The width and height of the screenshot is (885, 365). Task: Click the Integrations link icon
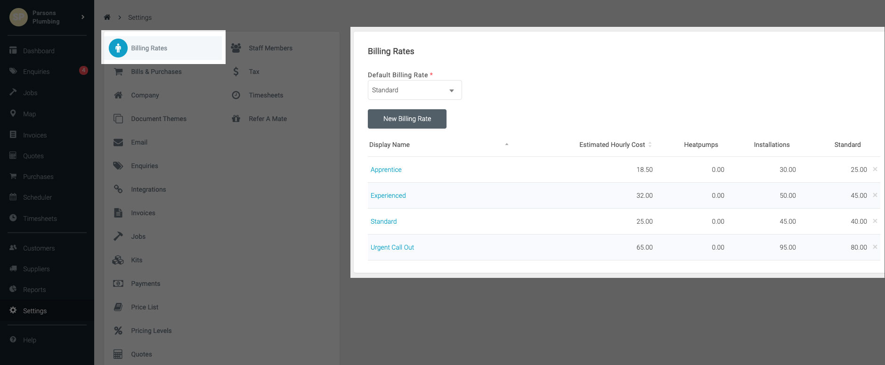coord(118,189)
